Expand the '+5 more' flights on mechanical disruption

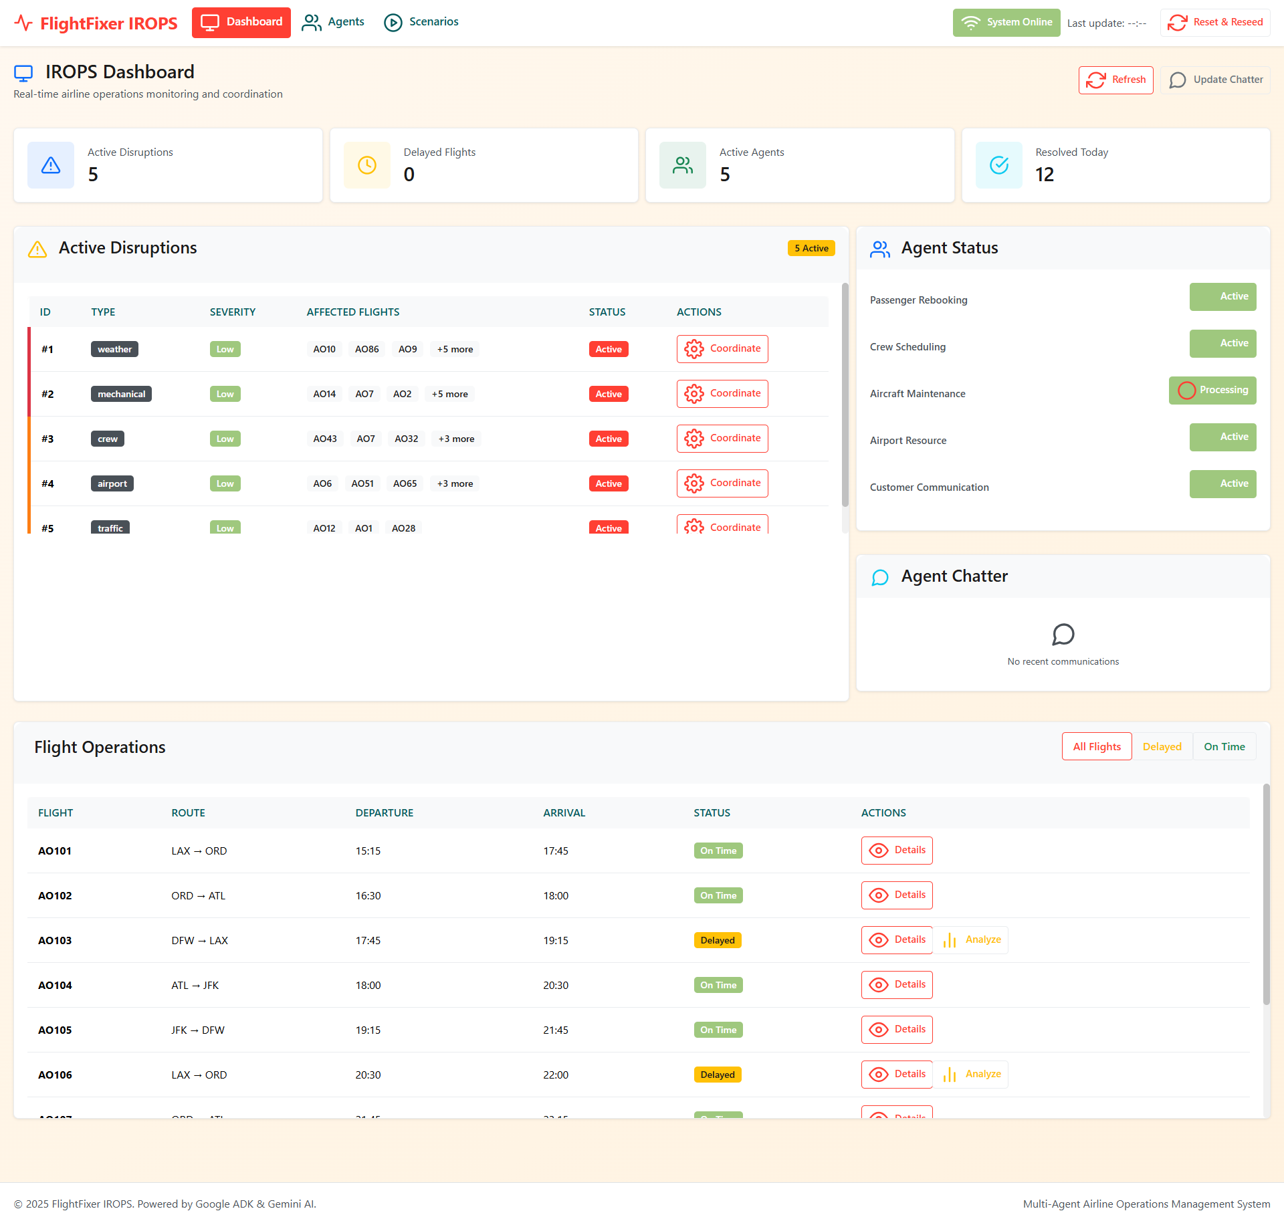click(x=449, y=394)
